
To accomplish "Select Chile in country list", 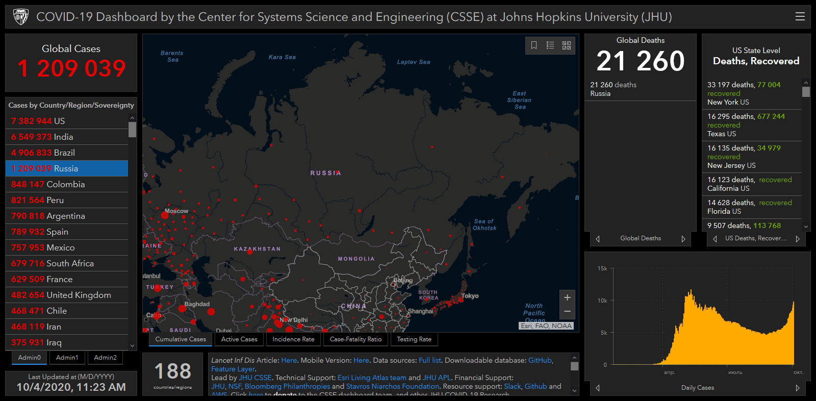I will 67,311.
